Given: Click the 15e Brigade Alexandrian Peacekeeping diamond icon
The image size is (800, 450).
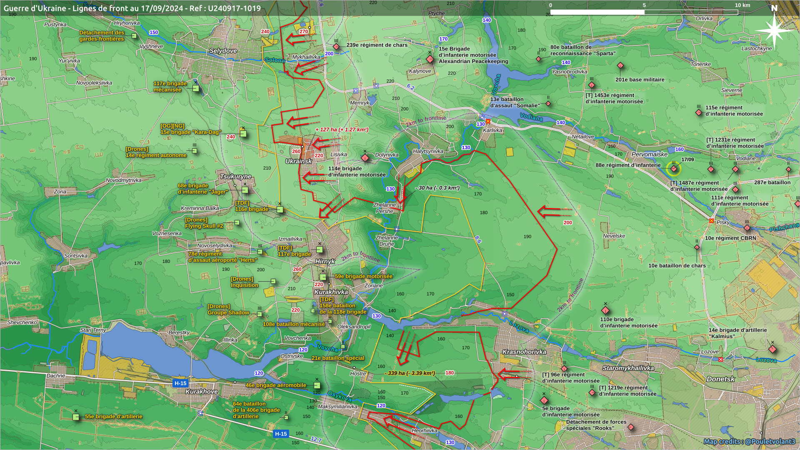Looking at the screenshot, I should pos(430,59).
